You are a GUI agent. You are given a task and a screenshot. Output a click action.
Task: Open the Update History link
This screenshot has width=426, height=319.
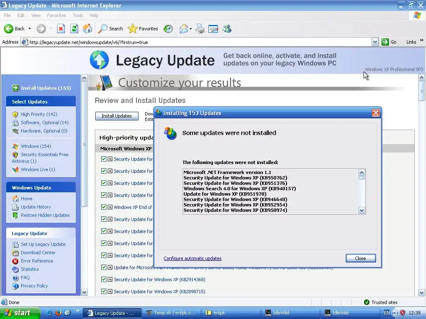36,207
